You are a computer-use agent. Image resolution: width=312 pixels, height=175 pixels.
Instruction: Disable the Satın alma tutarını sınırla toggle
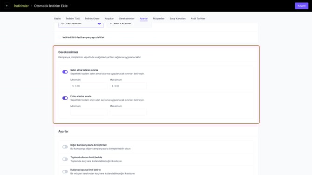click(65, 72)
